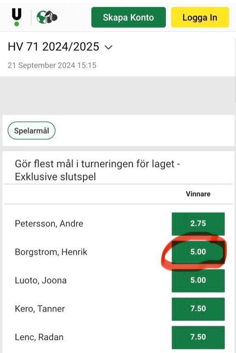This screenshot has height=353, width=236.
Task: Click the yellow Logga In button
Action: click(200, 18)
